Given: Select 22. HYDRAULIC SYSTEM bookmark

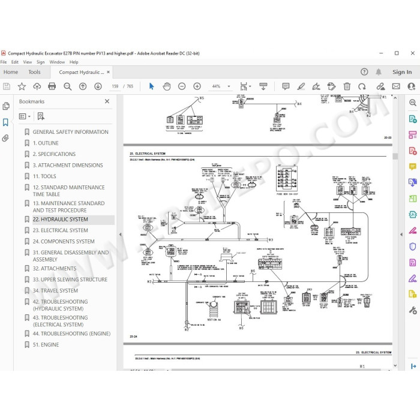Looking at the screenshot, I should 60,220.
